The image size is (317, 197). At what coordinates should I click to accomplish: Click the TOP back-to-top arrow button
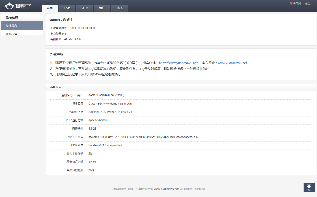[x=309, y=188]
